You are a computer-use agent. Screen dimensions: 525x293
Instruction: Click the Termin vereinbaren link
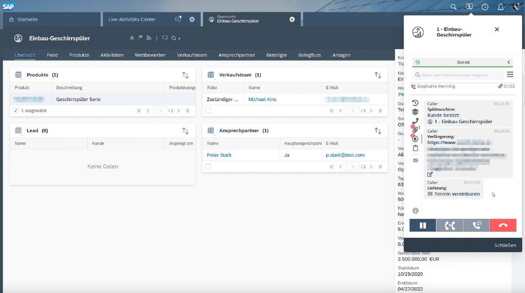point(457,194)
